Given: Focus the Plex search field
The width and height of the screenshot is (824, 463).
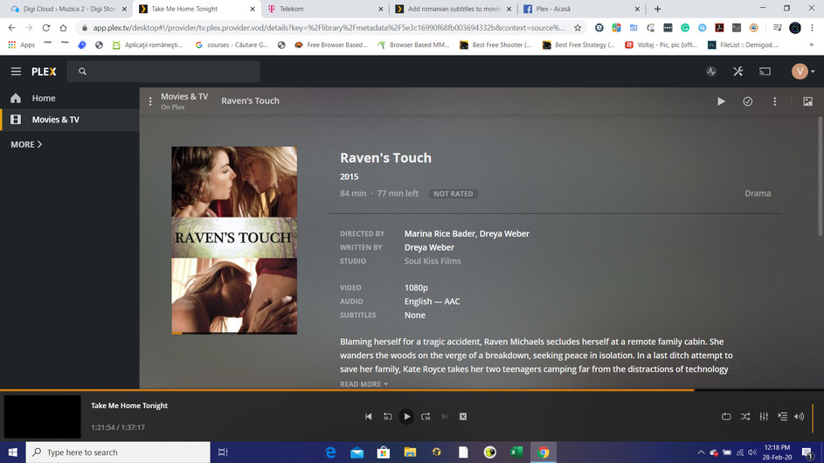Looking at the screenshot, I should pos(163,72).
